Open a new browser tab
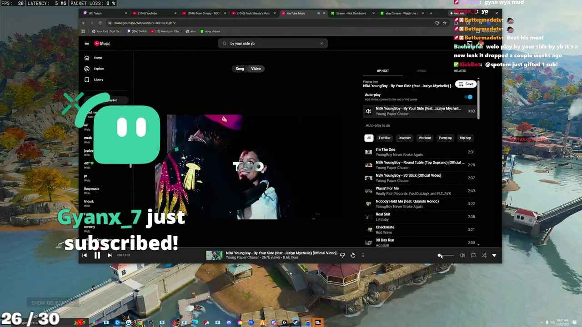Viewport: 582px width, 327px height. pos(431,13)
